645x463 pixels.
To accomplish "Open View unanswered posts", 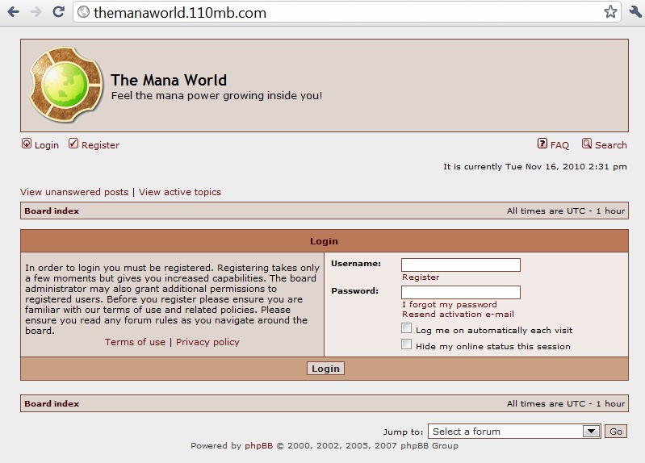I will coord(74,192).
